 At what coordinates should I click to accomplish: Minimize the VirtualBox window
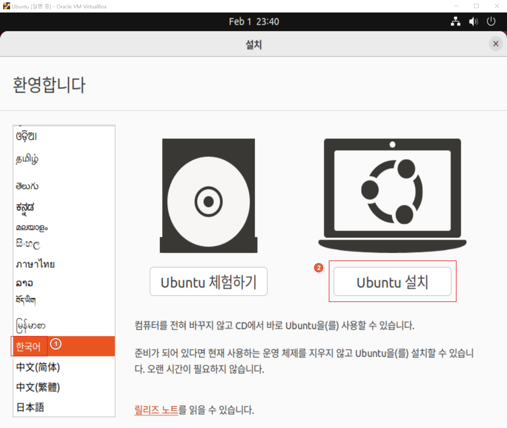point(456,6)
